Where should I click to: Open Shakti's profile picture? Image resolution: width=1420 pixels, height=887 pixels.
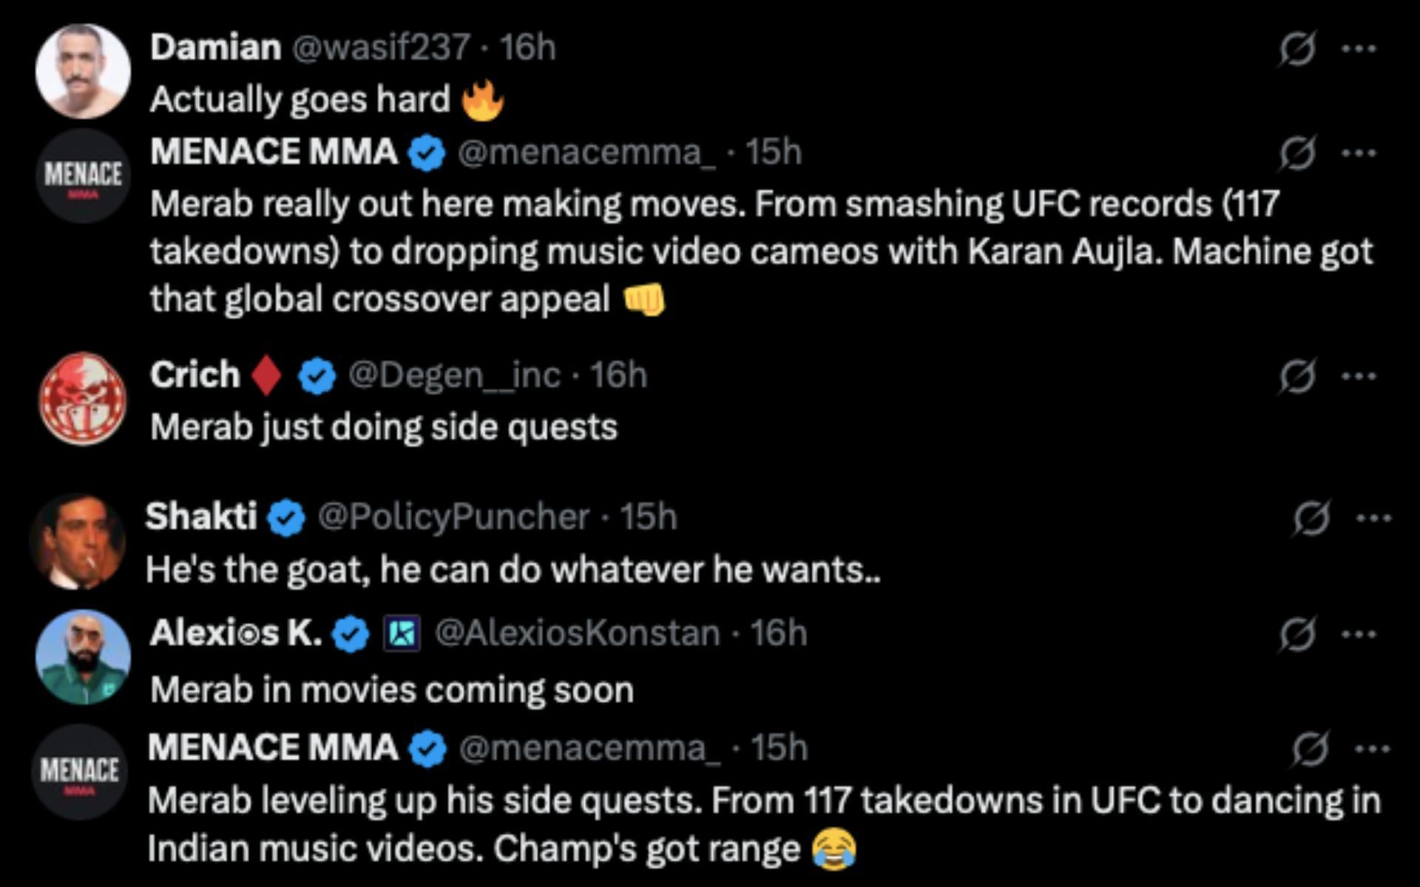tap(77, 541)
